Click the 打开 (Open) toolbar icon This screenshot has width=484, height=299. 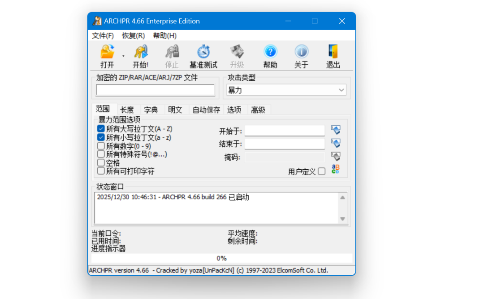[x=108, y=52]
